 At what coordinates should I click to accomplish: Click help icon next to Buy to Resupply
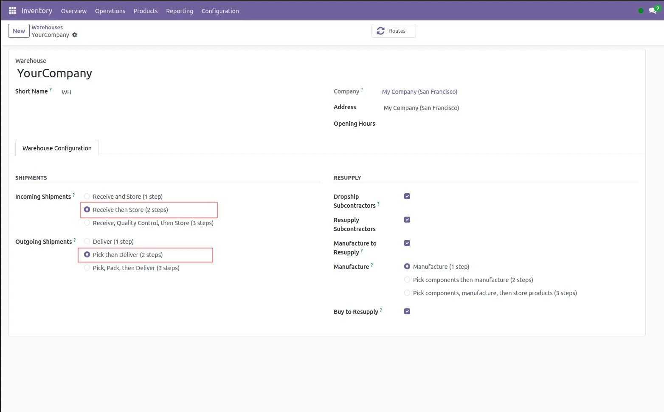pyautogui.click(x=381, y=310)
